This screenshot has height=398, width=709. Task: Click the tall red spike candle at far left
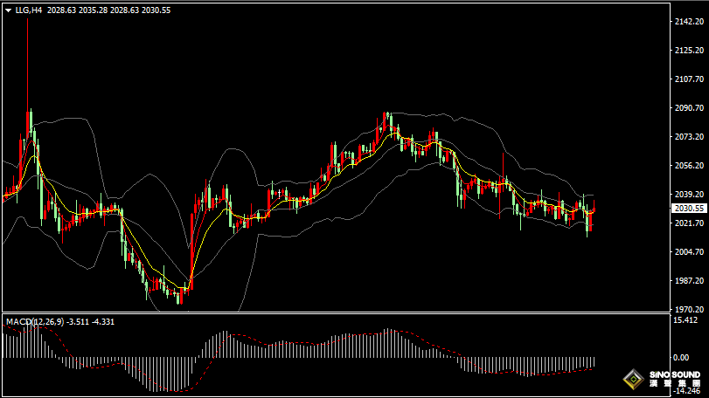coord(27,79)
